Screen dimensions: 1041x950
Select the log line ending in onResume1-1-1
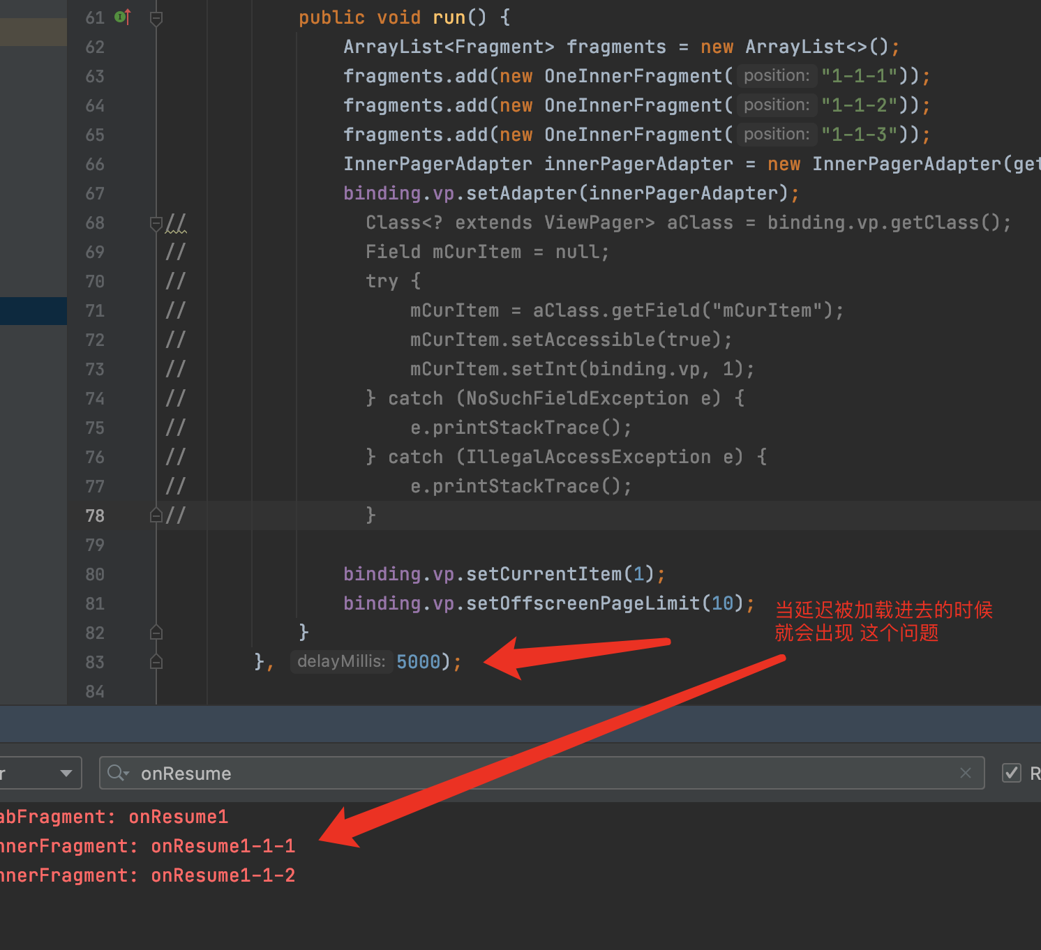pyautogui.click(x=147, y=846)
